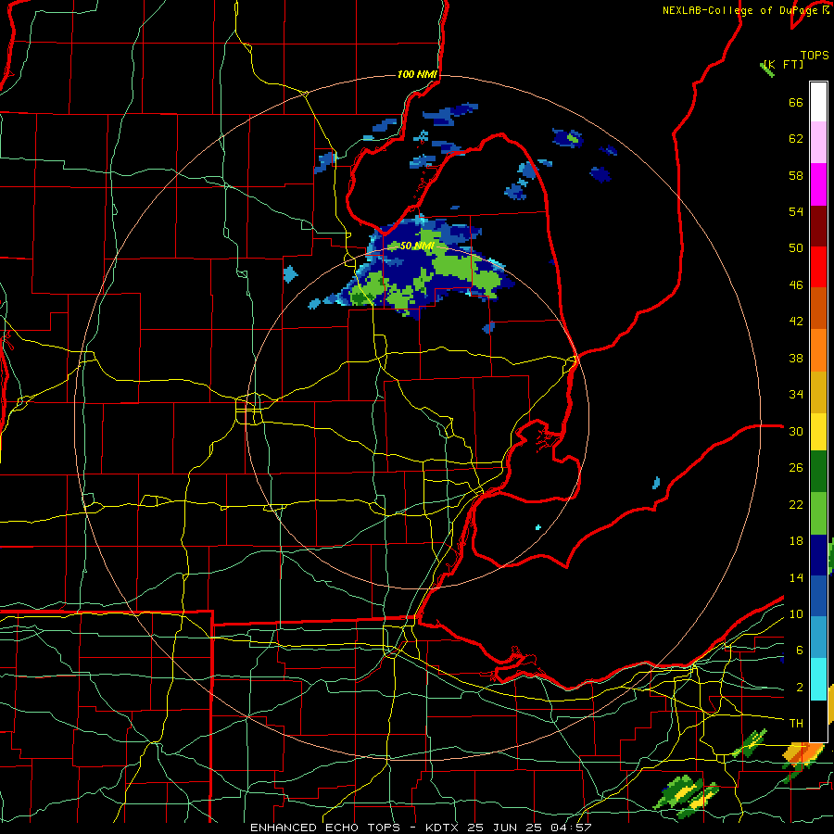This screenshot has width=834, height=834.
Task: Click the bright red legend swatch
Action: click(x=818, y=267)
